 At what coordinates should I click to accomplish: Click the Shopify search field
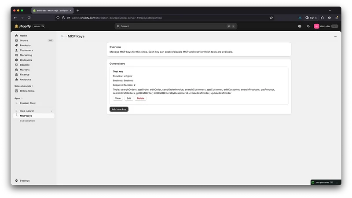pos(176,26)
